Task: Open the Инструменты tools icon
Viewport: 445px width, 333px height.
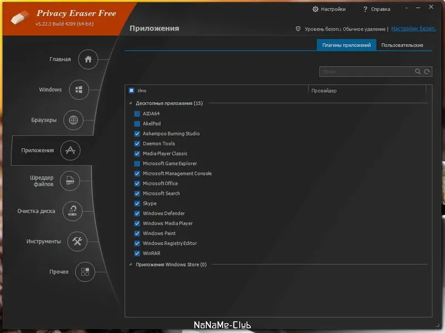Action: (77, 241)
